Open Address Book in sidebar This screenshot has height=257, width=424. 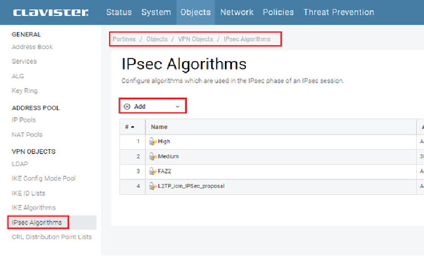(32, 47)
